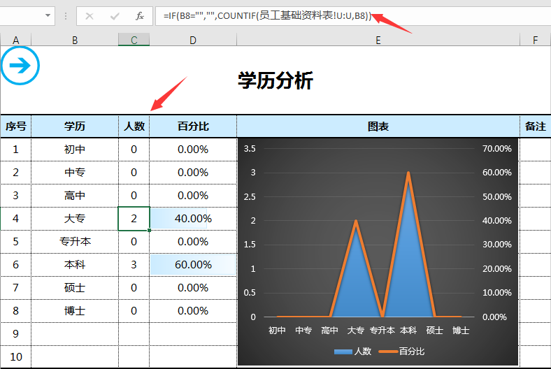Select column C header
The width and height of the screenshot is (551, 369).
point(134,40)
